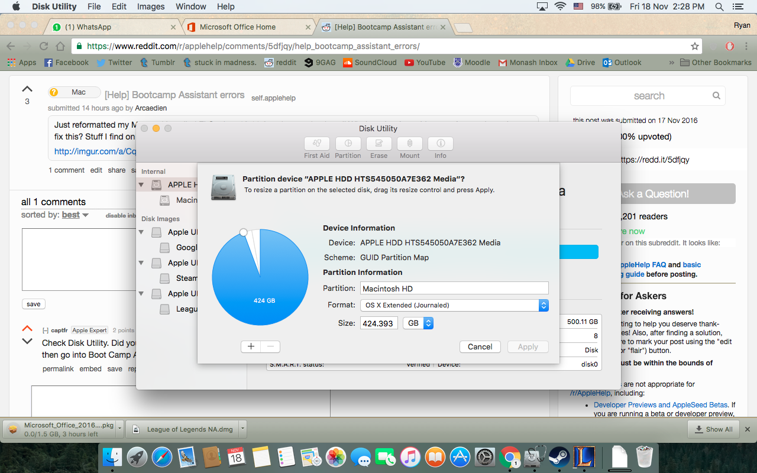Screen dimensions: 757x473
Task: Collapse the Steam disk image's parent entry
Action: click(141, 263)
